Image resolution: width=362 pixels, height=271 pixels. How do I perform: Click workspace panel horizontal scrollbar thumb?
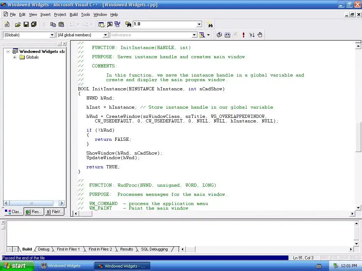coord(31,203)
